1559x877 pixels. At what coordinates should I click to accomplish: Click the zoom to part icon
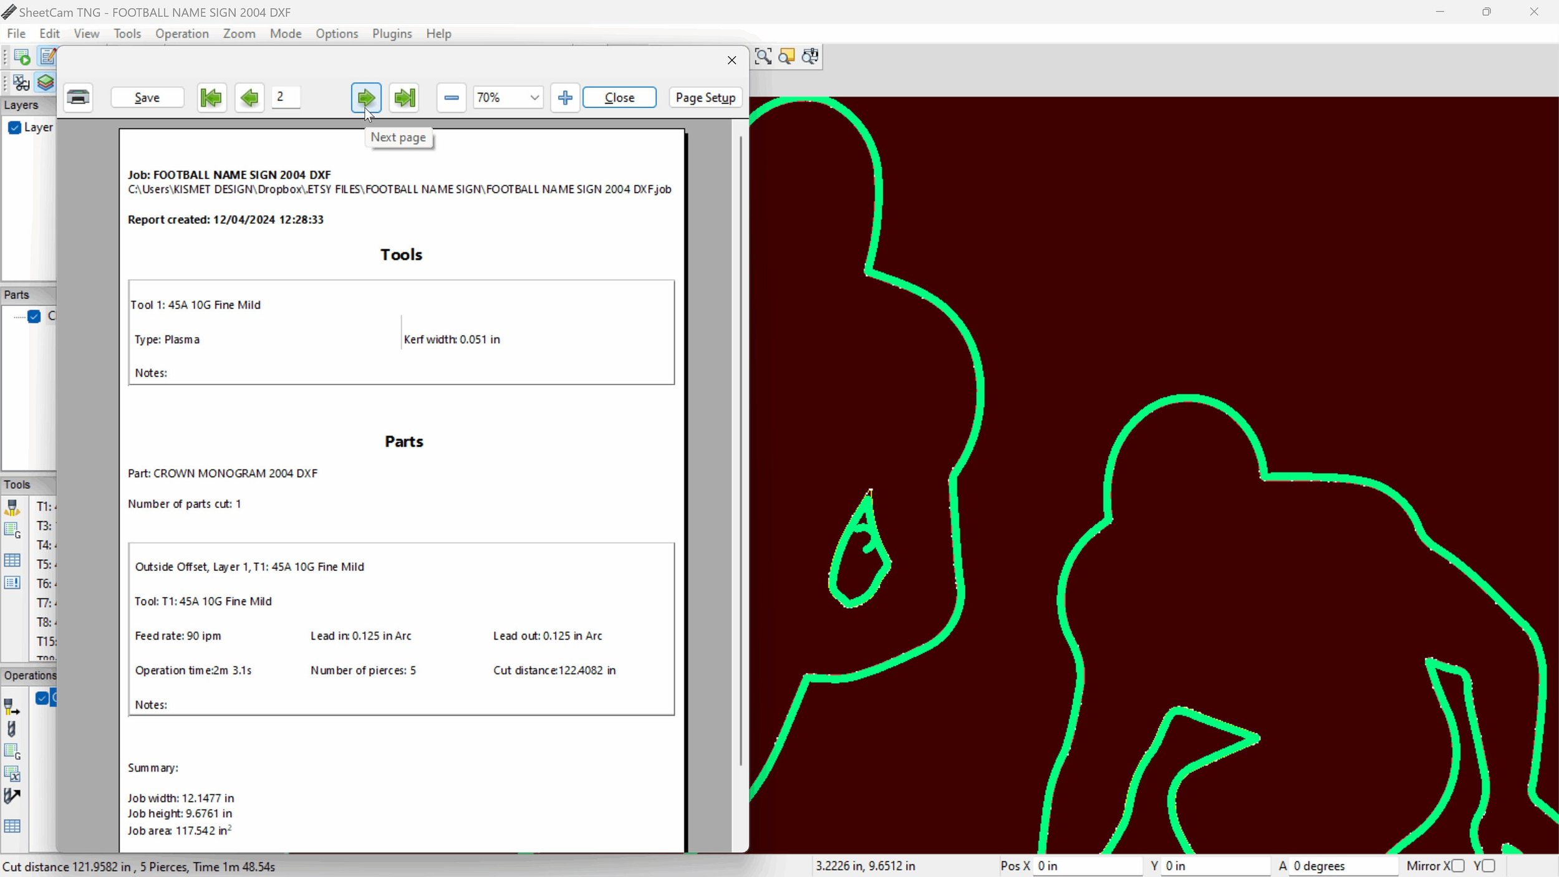tap(786, 57)
